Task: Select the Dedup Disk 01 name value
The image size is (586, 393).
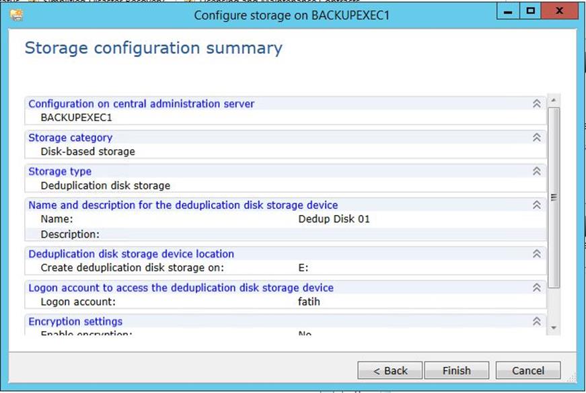Action: pos(334,219)
